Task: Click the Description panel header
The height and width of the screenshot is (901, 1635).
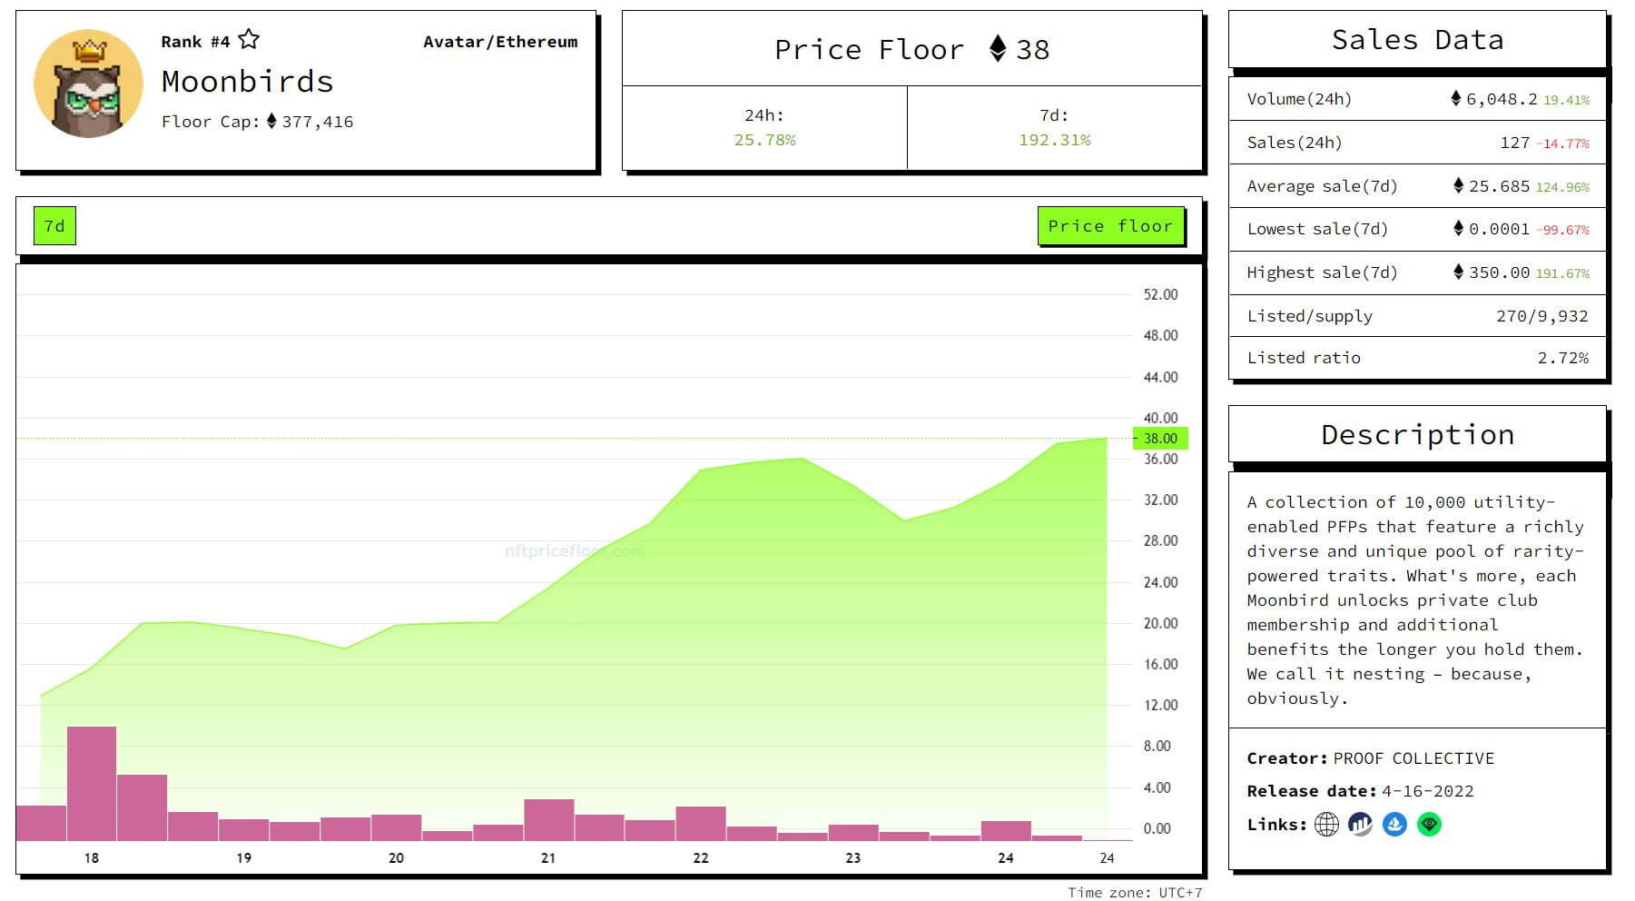Action: [x=1417, y=435]
